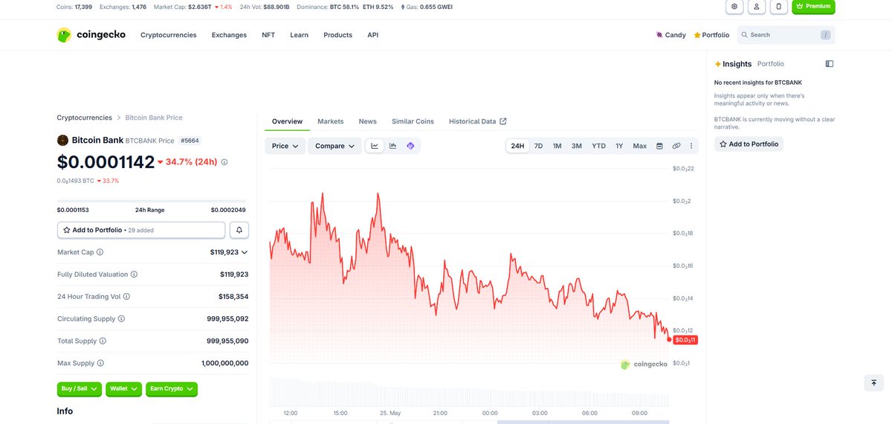
Task: Open the Exchanges menu
Action: coord(229,35)
